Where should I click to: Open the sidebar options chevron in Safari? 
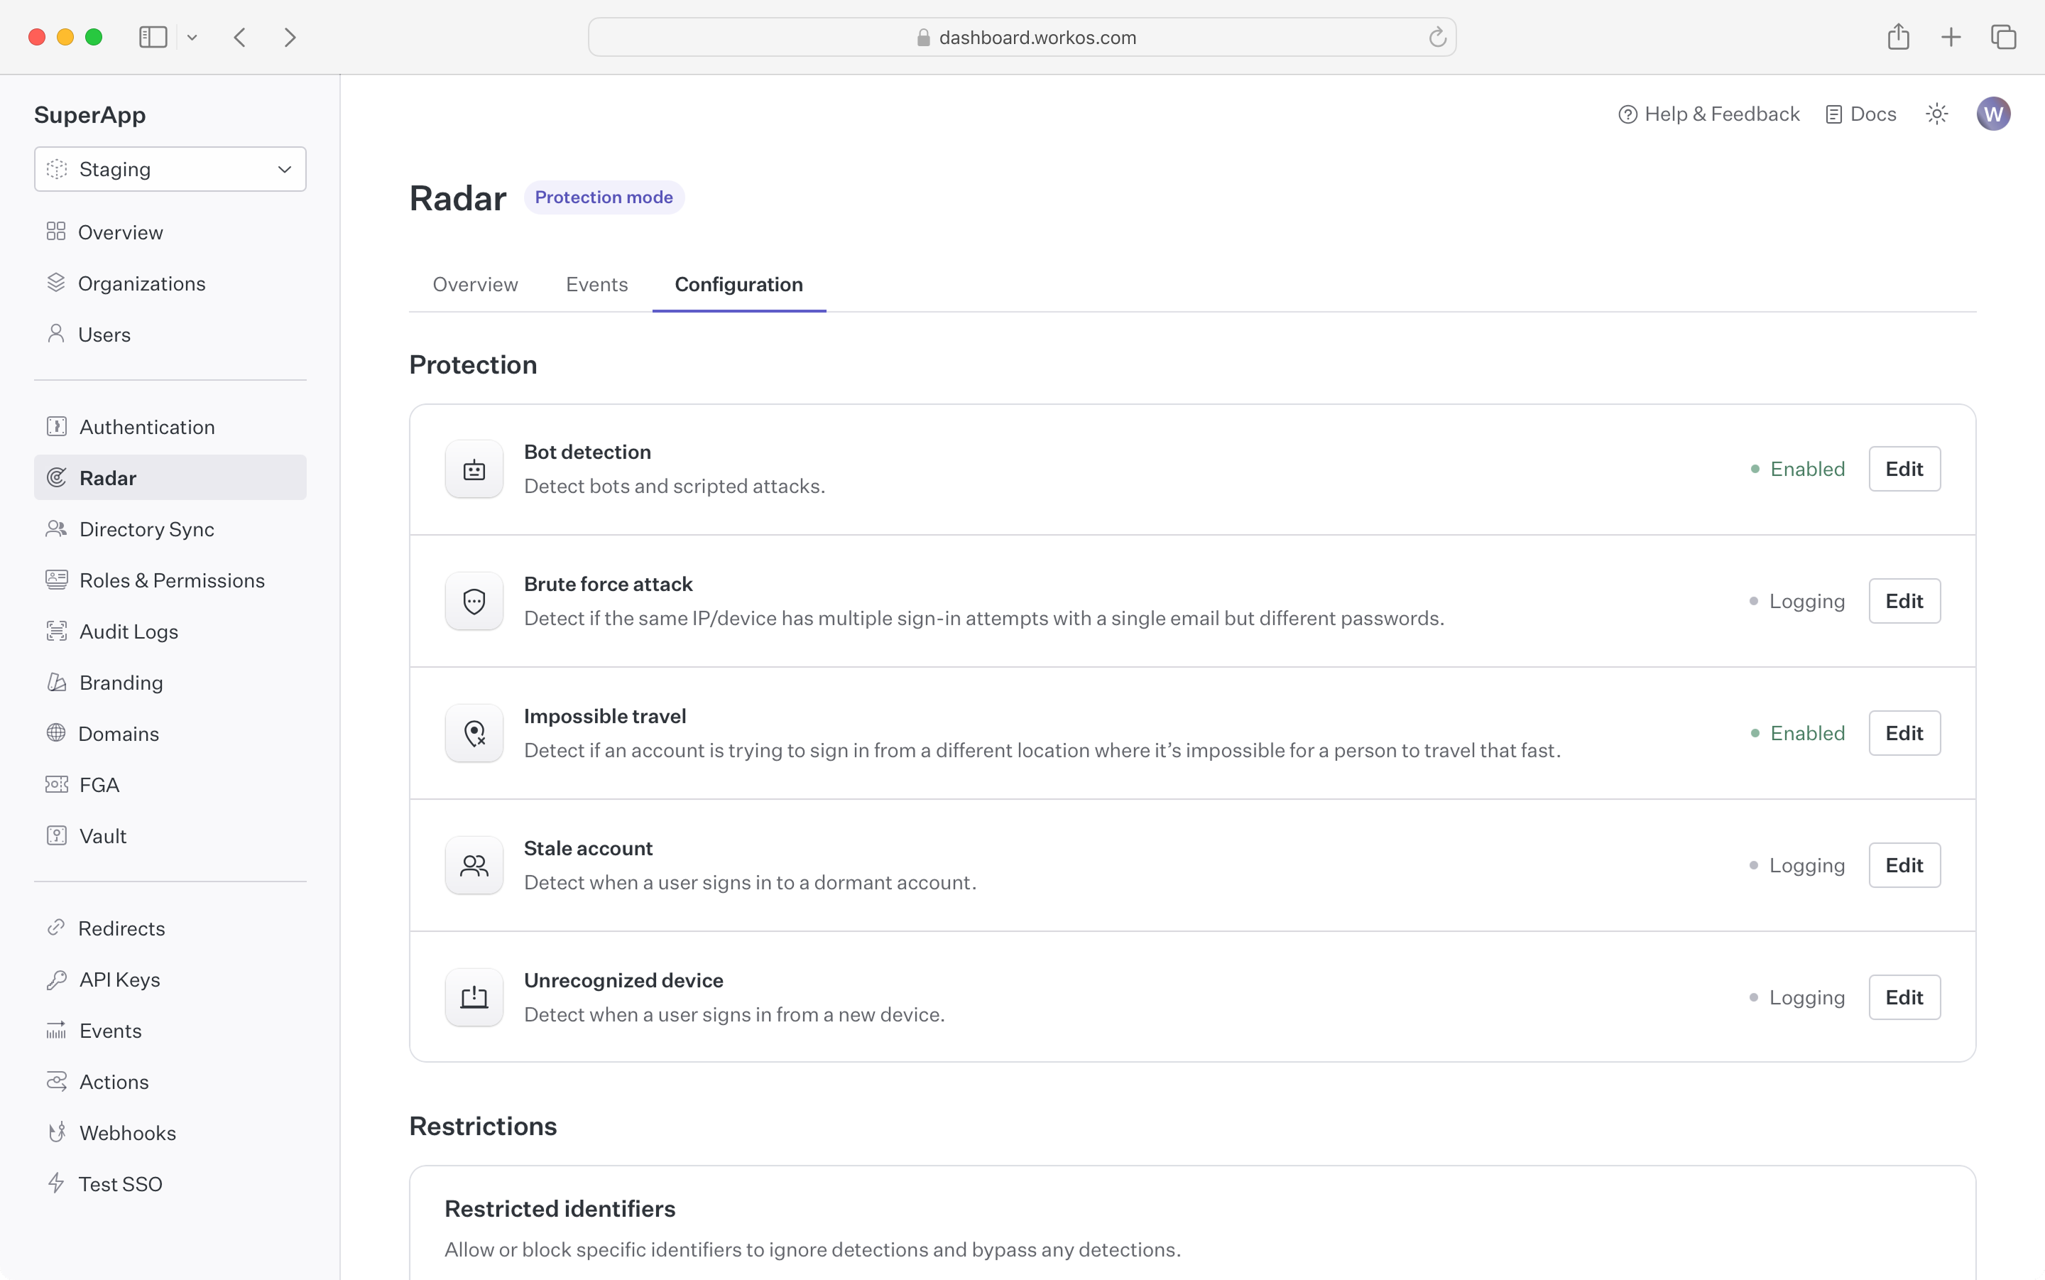click(192, 37)
